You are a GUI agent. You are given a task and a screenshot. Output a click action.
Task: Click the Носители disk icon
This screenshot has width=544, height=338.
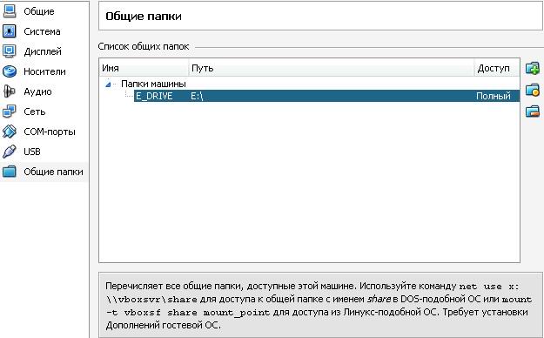10,71
